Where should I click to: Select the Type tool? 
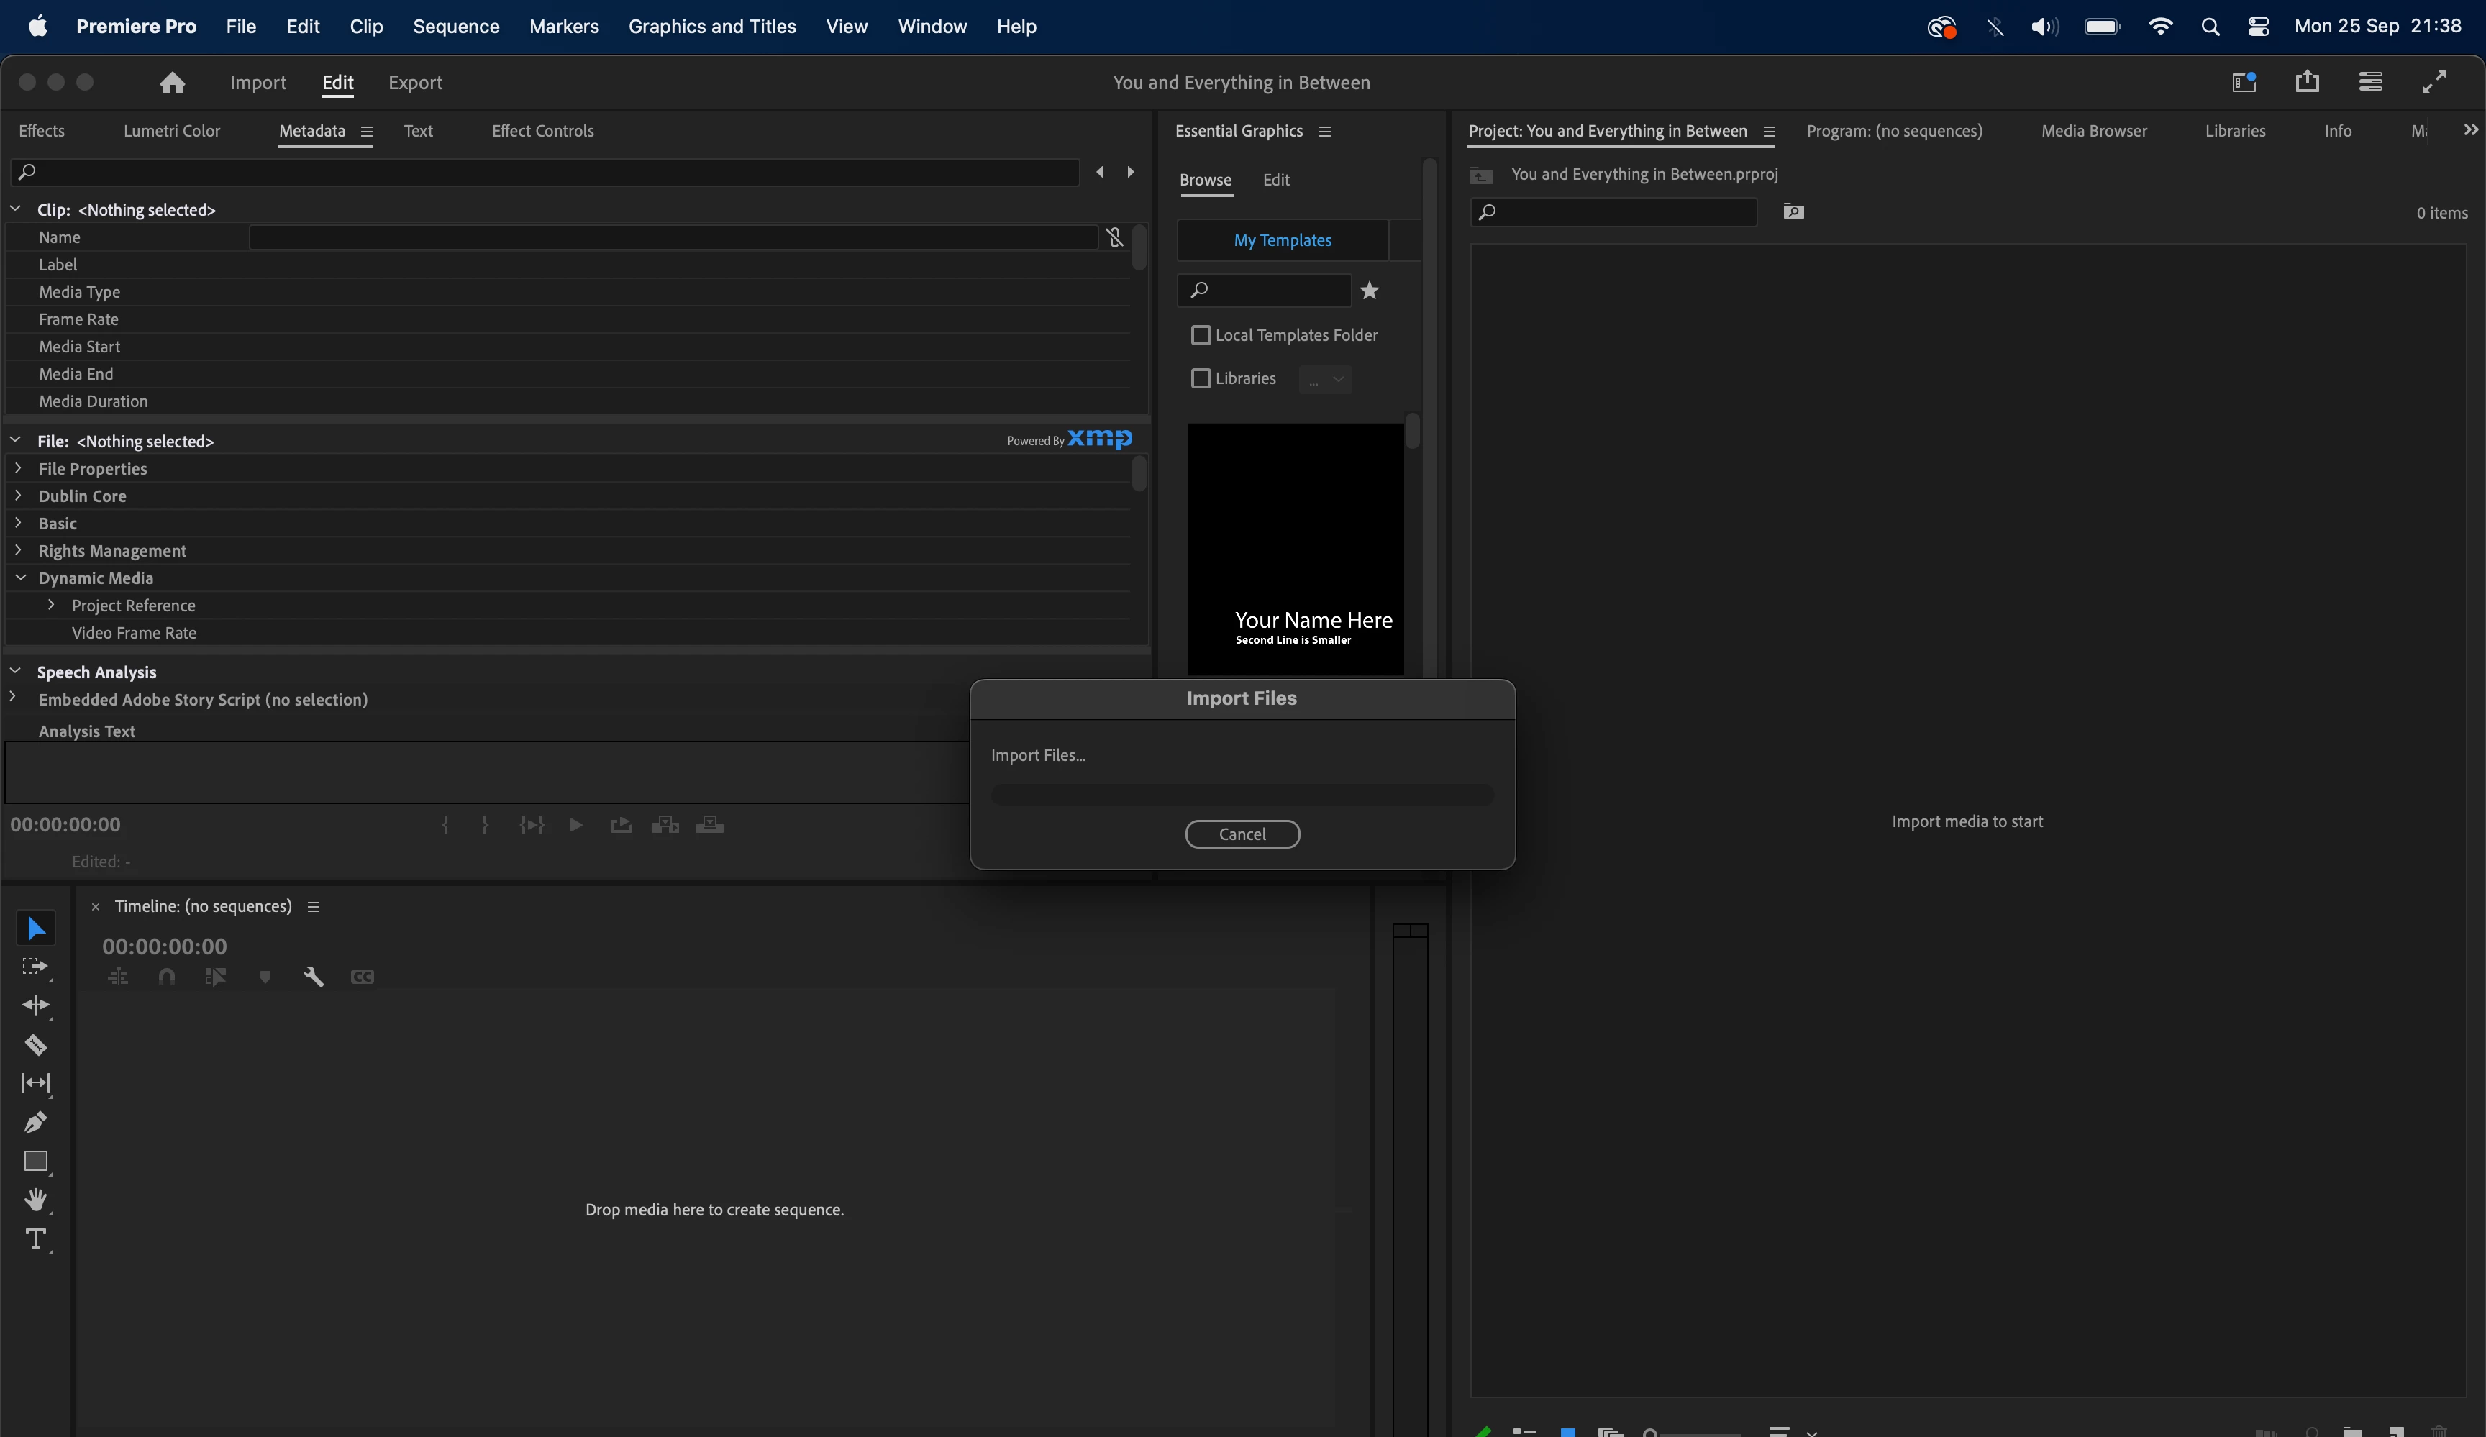click(x=35, y=1238)
